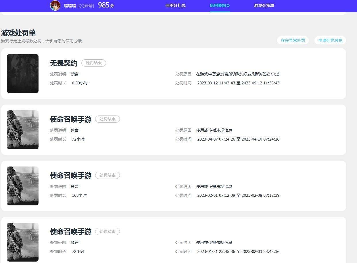Image resolution: width=357 pixels, height=263 pixels.
Task: Click 72小时 duration on the 2023-04-07 card
Action: (x=78, y=139)
